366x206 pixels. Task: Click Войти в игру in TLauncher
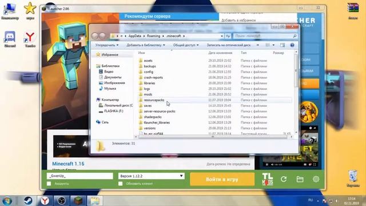point(222,179)
